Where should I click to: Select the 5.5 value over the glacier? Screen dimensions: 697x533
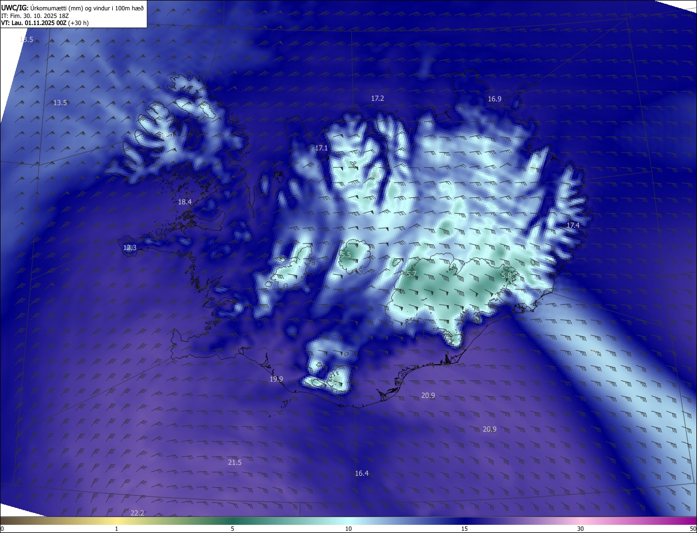pos(346,255)
